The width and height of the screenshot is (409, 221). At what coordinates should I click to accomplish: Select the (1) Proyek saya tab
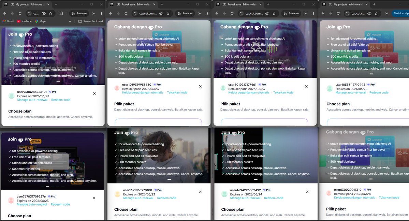(x=133, y=4)
